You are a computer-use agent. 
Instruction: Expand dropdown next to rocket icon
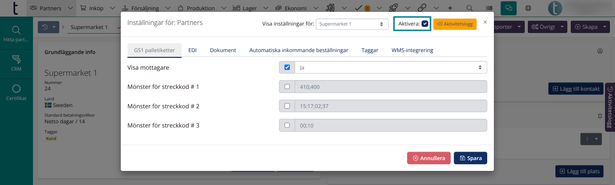[407, 8]
